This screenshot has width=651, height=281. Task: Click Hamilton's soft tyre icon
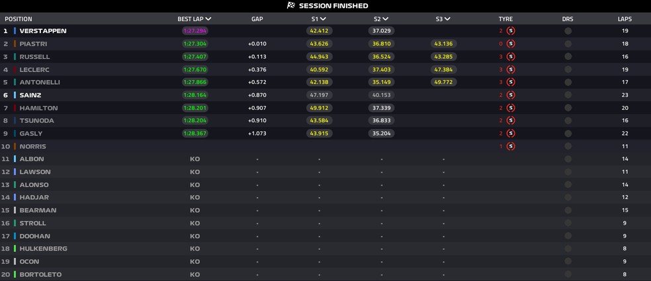pyautogui.click(x=511, y=108)
